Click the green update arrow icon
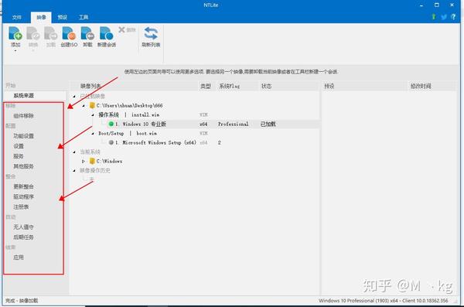Image resolution: width=464 pixels, height=307 pixels. pos(434,17)
